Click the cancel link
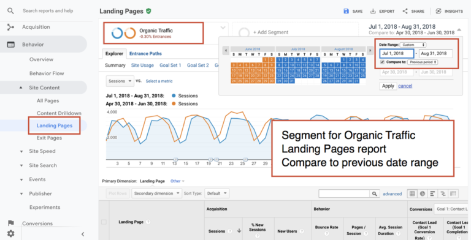This screenshot has height=240, width=471. [x=405, y=86]
